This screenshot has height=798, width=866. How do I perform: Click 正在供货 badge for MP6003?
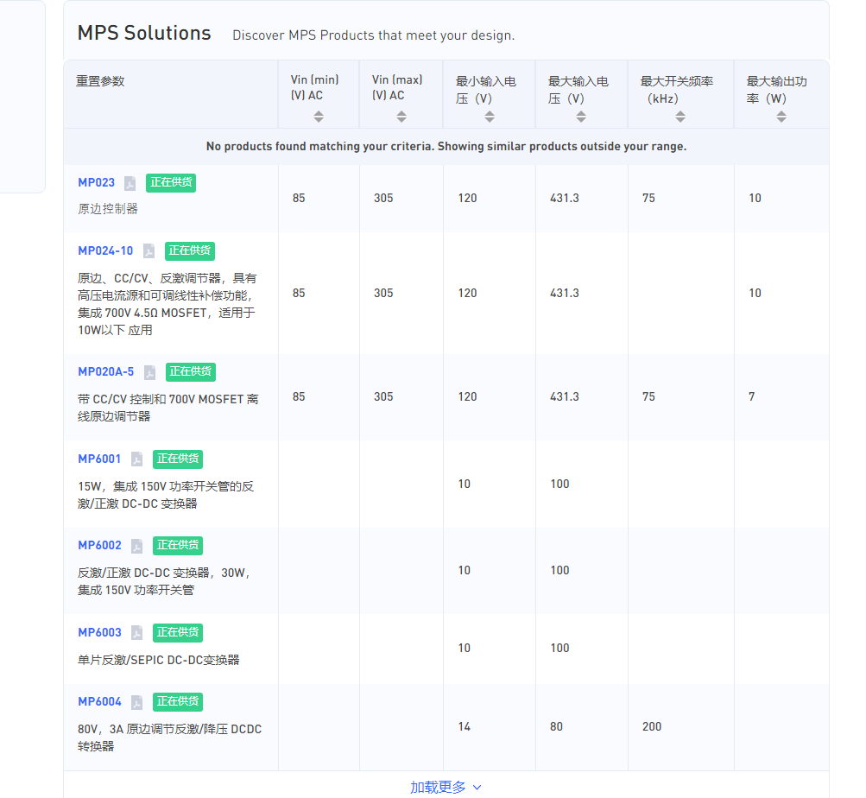(x=178, y=632)
